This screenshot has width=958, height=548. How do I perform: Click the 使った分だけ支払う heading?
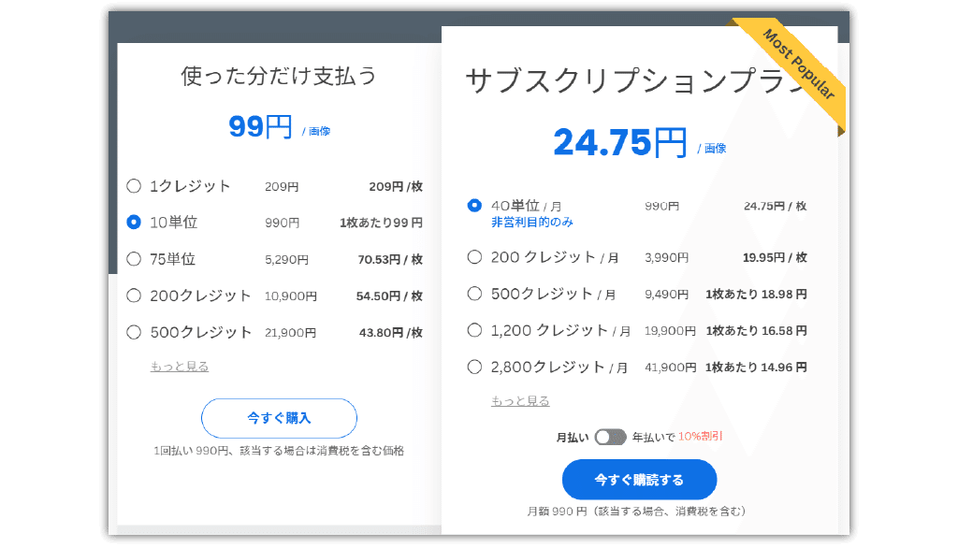coord(279,76)
